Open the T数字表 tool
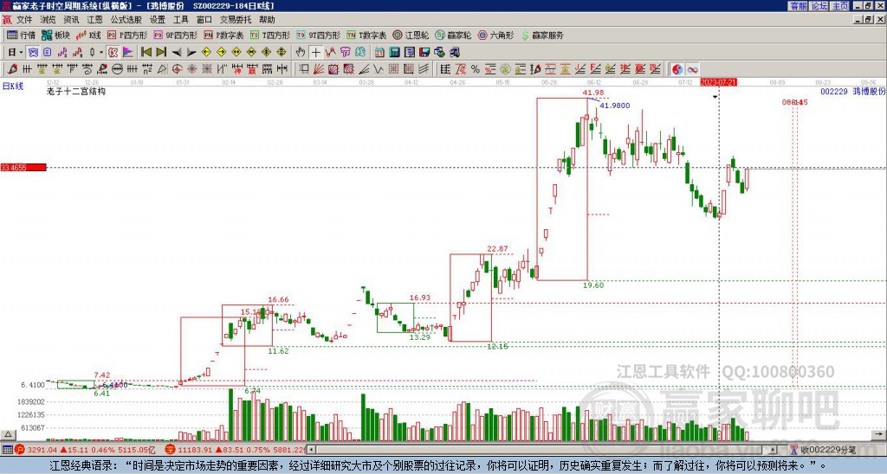The image size is (887, 474). pos(366,35)
